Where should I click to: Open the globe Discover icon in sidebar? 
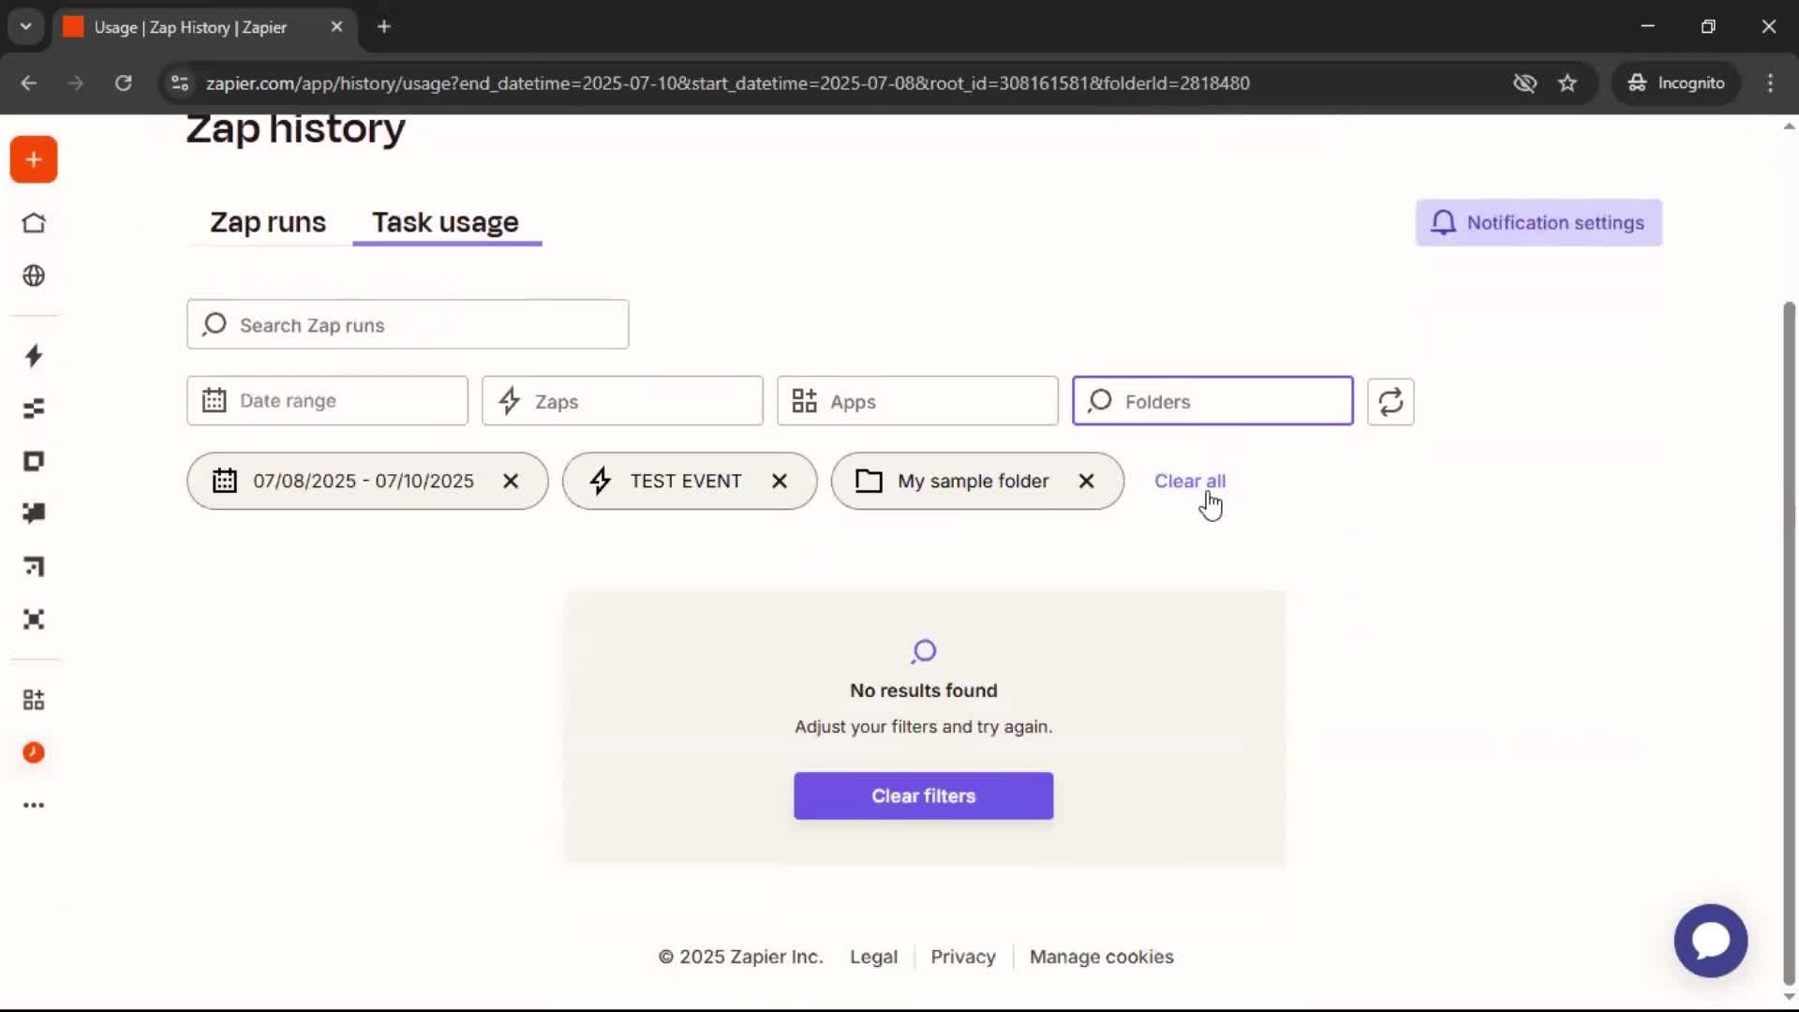[34, 275]
